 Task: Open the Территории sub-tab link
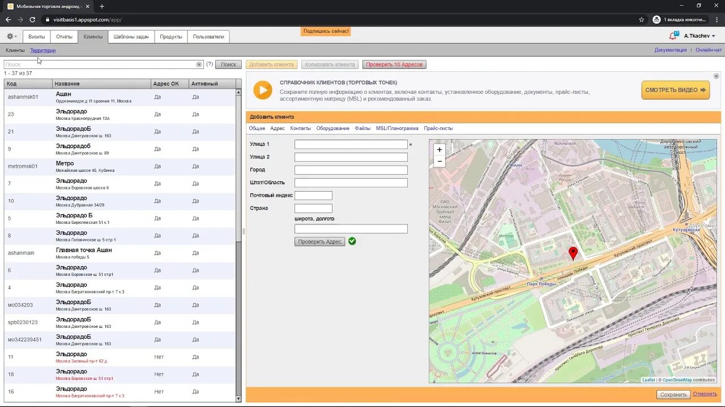(43, 50)
